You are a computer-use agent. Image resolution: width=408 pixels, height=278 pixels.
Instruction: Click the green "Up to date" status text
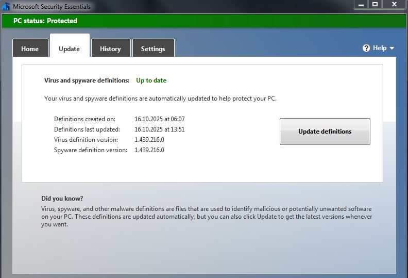(x=151, y=80)
